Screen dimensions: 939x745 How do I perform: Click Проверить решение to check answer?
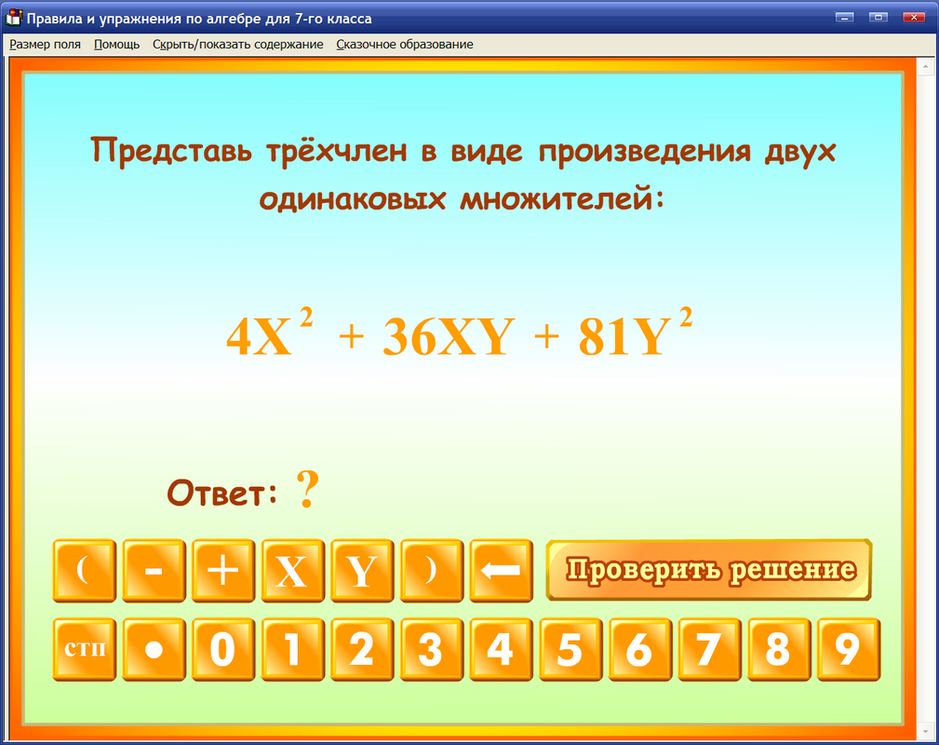tap(710, 568)
